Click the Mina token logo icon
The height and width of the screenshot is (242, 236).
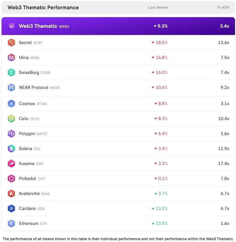pyautogui.click(x=11, y=58)
